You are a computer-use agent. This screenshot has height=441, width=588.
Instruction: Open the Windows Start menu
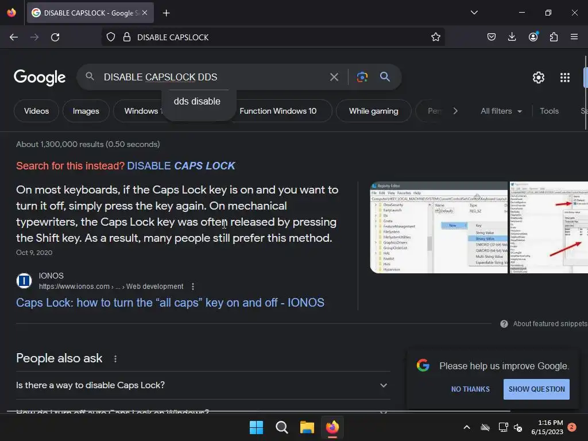(x=257, y=427)
